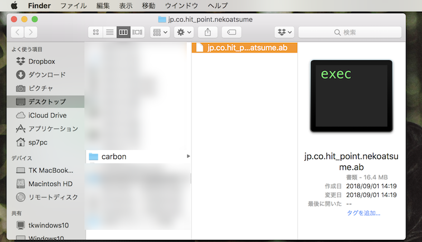
Task: Click the 作成日 2018/09/01 14:19 value
Action: (371, 186)
